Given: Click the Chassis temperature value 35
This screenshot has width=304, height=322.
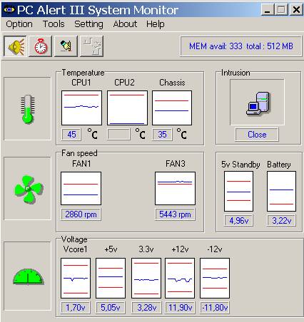Looking at the screenshot, I should click(x=162, y=135).
